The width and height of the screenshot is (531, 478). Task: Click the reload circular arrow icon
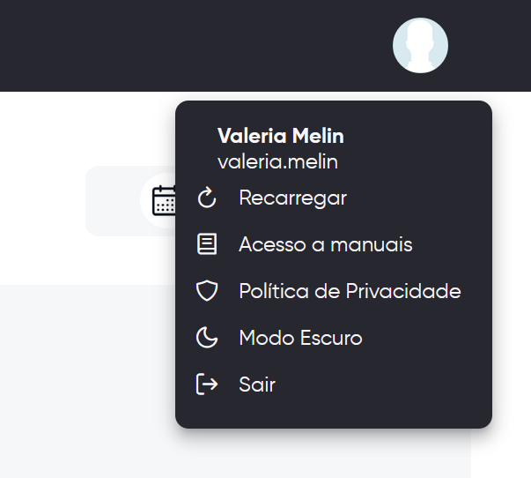206,198
